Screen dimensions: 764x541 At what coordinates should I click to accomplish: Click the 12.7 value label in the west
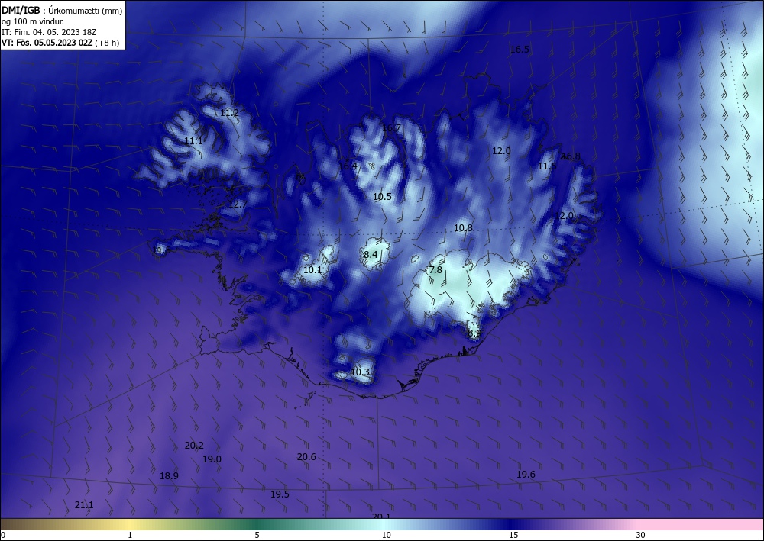pos(238,204)
